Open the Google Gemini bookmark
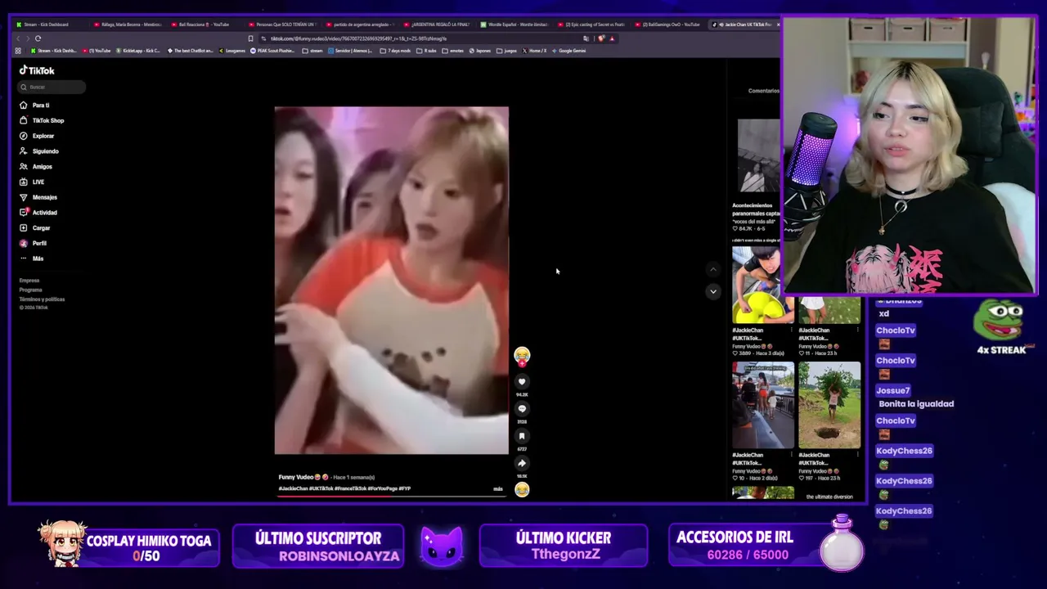1047x589 pixels. (568, 51)
